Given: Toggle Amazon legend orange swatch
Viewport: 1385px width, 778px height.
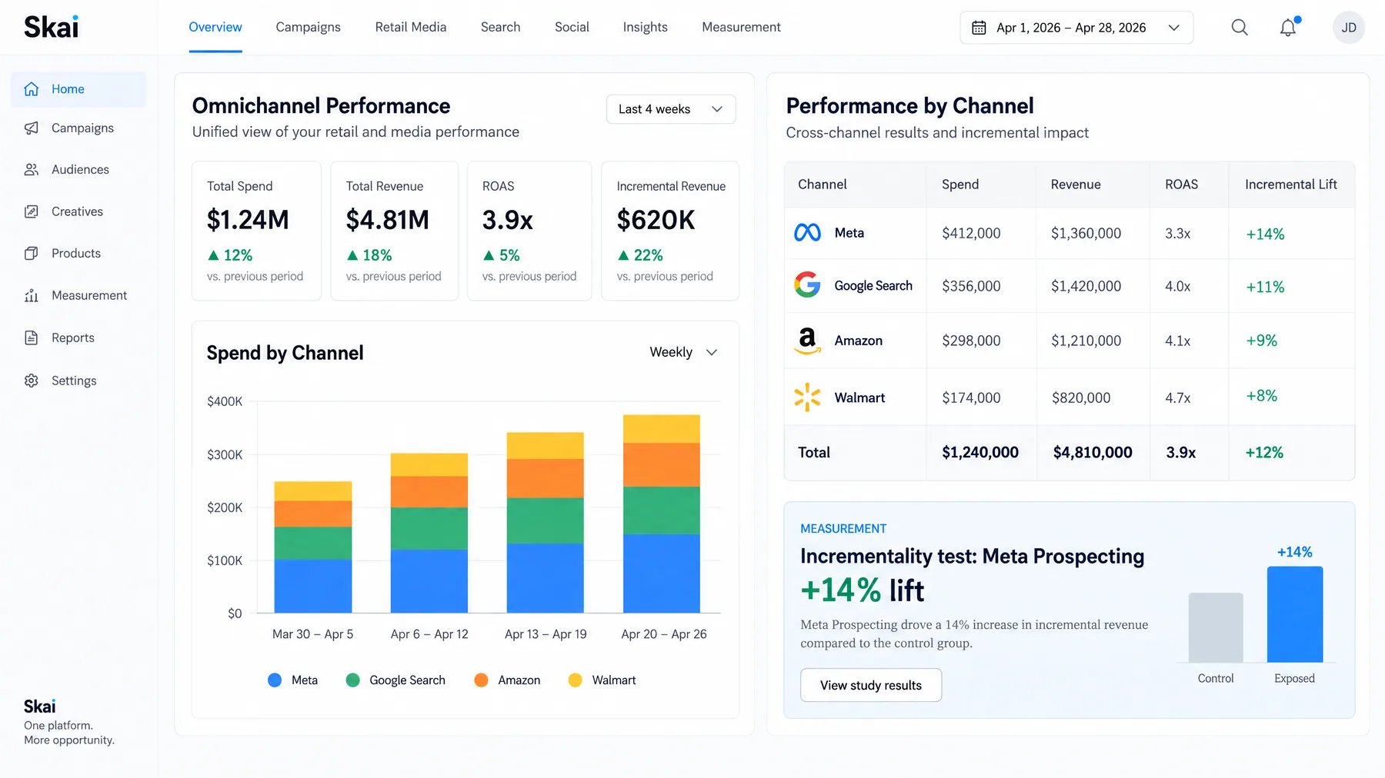Looking at the screenshot, I should coord(482,680).
